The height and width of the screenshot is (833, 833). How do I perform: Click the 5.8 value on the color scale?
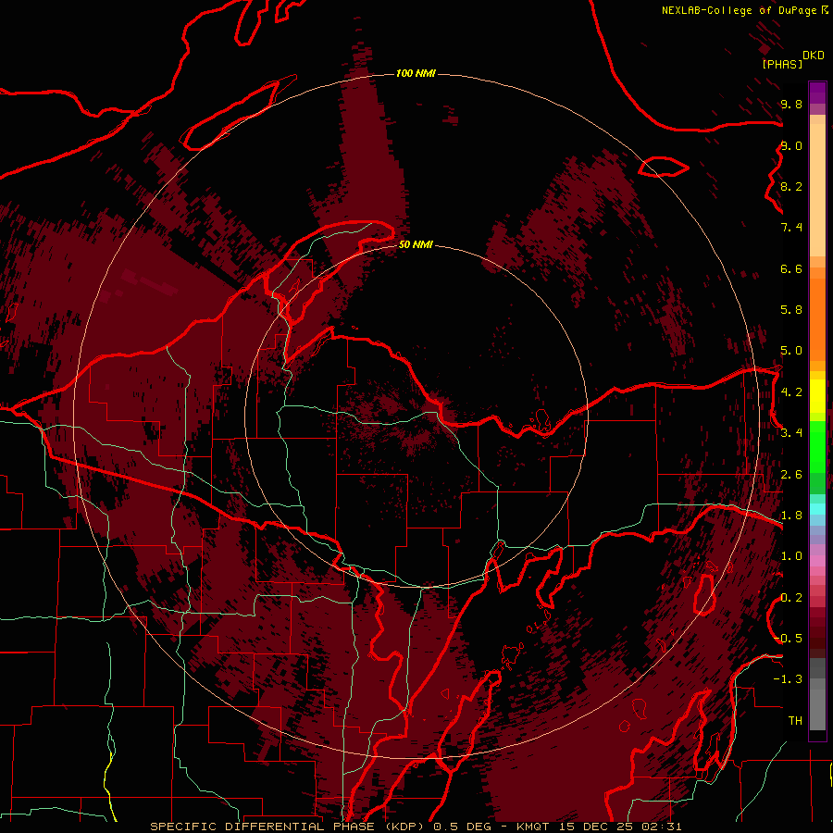coord(791,310)
